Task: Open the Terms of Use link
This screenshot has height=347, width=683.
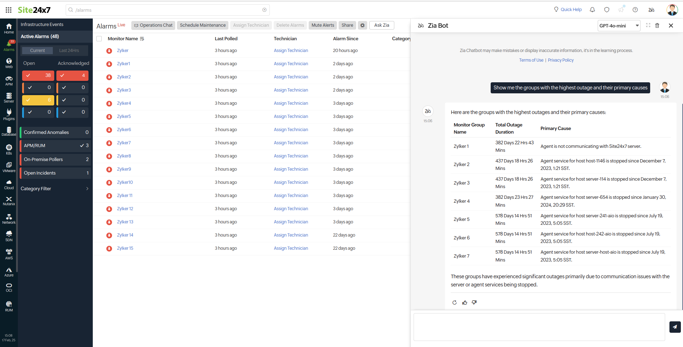Action: coord(531,60)
